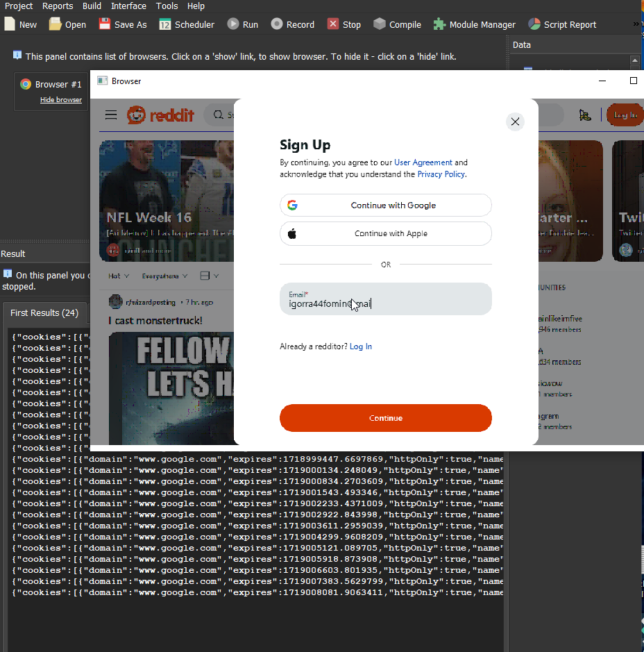This screenshot has height=652, width=644.
Task: Select the First Results (24) tab
Action: [x=44, y=312]
